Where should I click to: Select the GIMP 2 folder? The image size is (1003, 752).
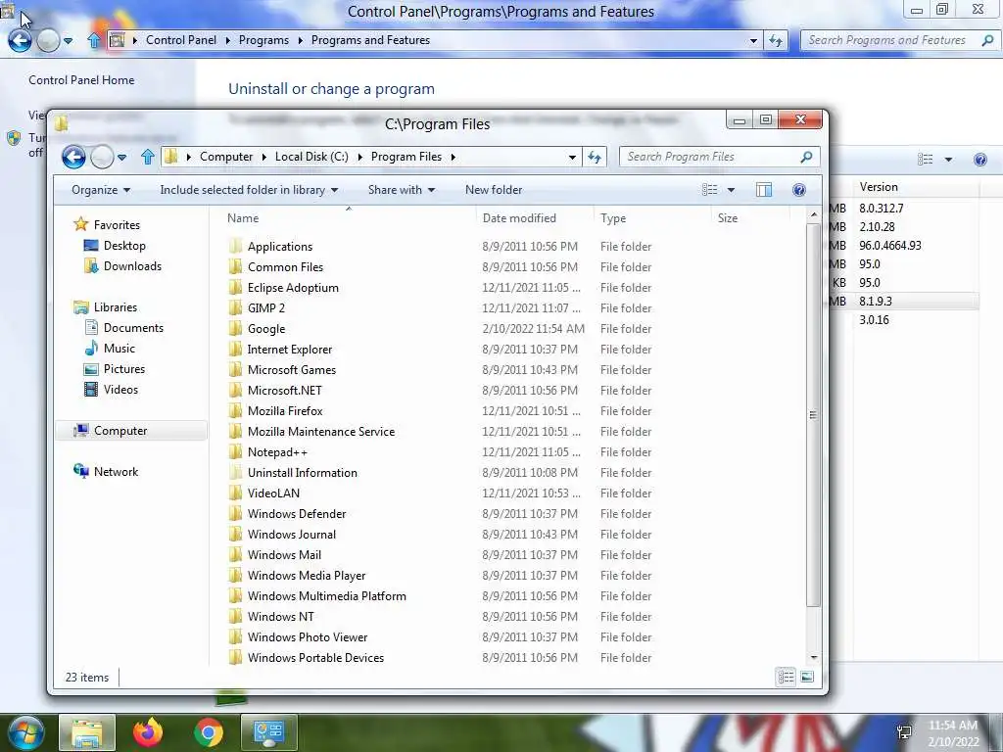266,308
